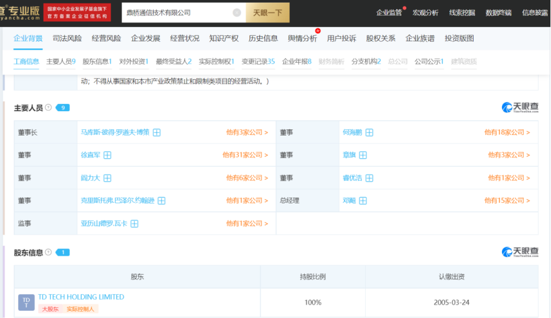
Task: Open 企业监管 in the top navigation
Action: (x=389, y=12)
